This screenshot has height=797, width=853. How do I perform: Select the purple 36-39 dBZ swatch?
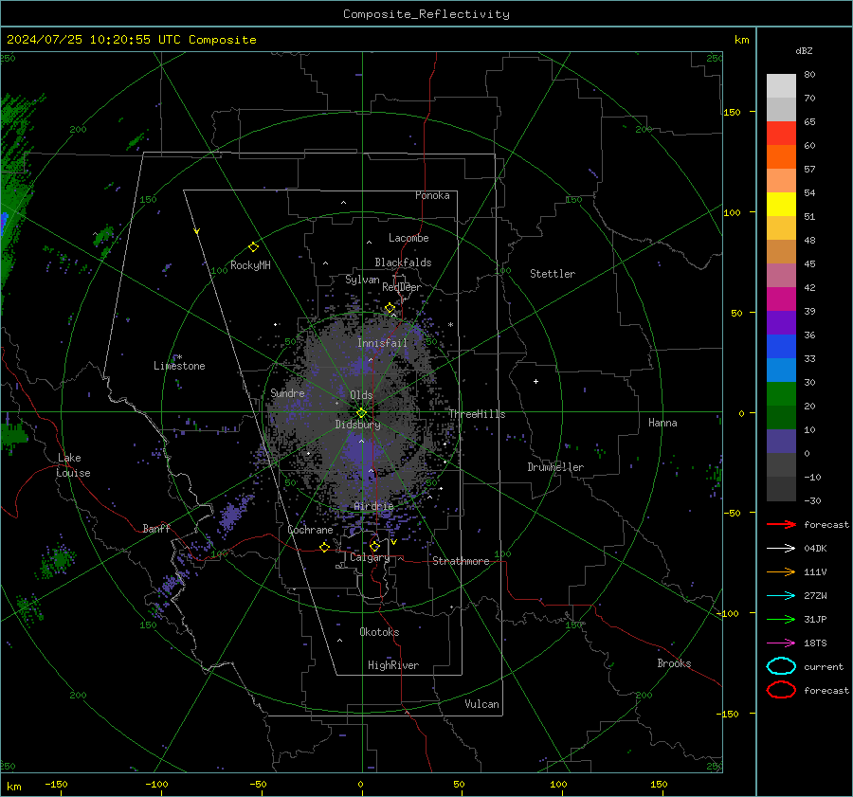coord(781,323)
